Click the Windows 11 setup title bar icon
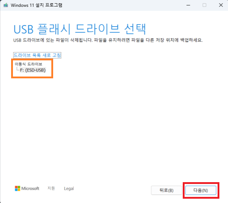 [6, 5]
